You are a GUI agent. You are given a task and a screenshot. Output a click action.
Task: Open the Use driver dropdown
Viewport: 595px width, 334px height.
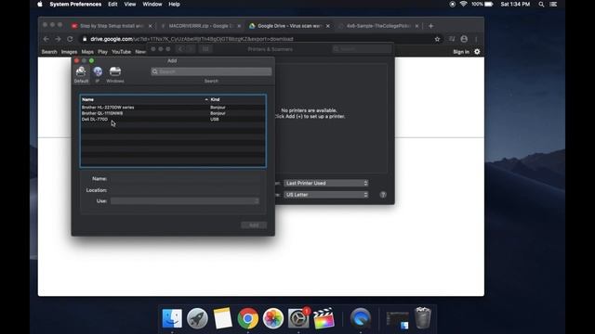pos(185,201)
